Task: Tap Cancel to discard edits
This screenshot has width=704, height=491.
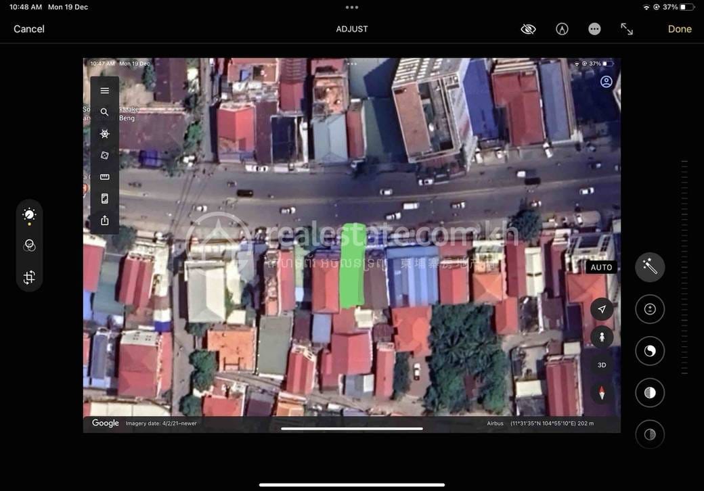Action: click(28, 29)
